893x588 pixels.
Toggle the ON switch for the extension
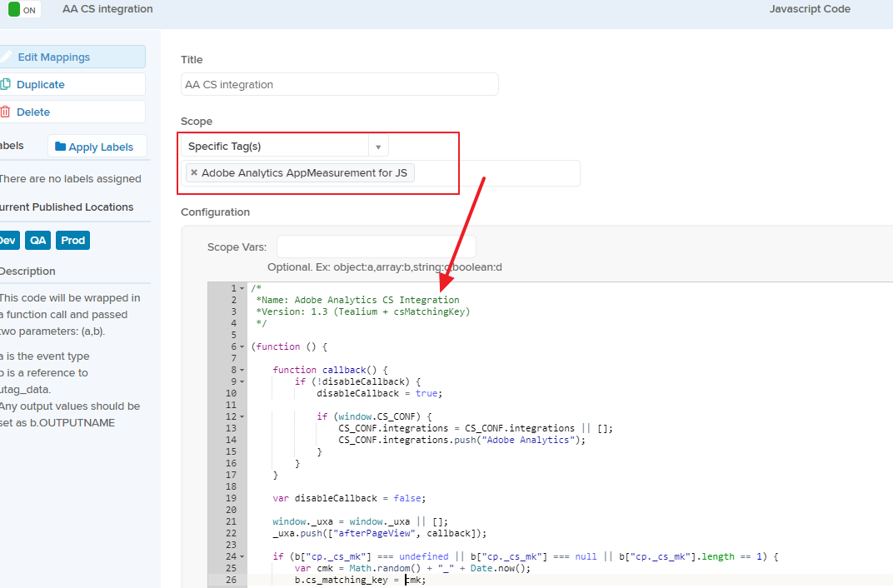(22, 9)
